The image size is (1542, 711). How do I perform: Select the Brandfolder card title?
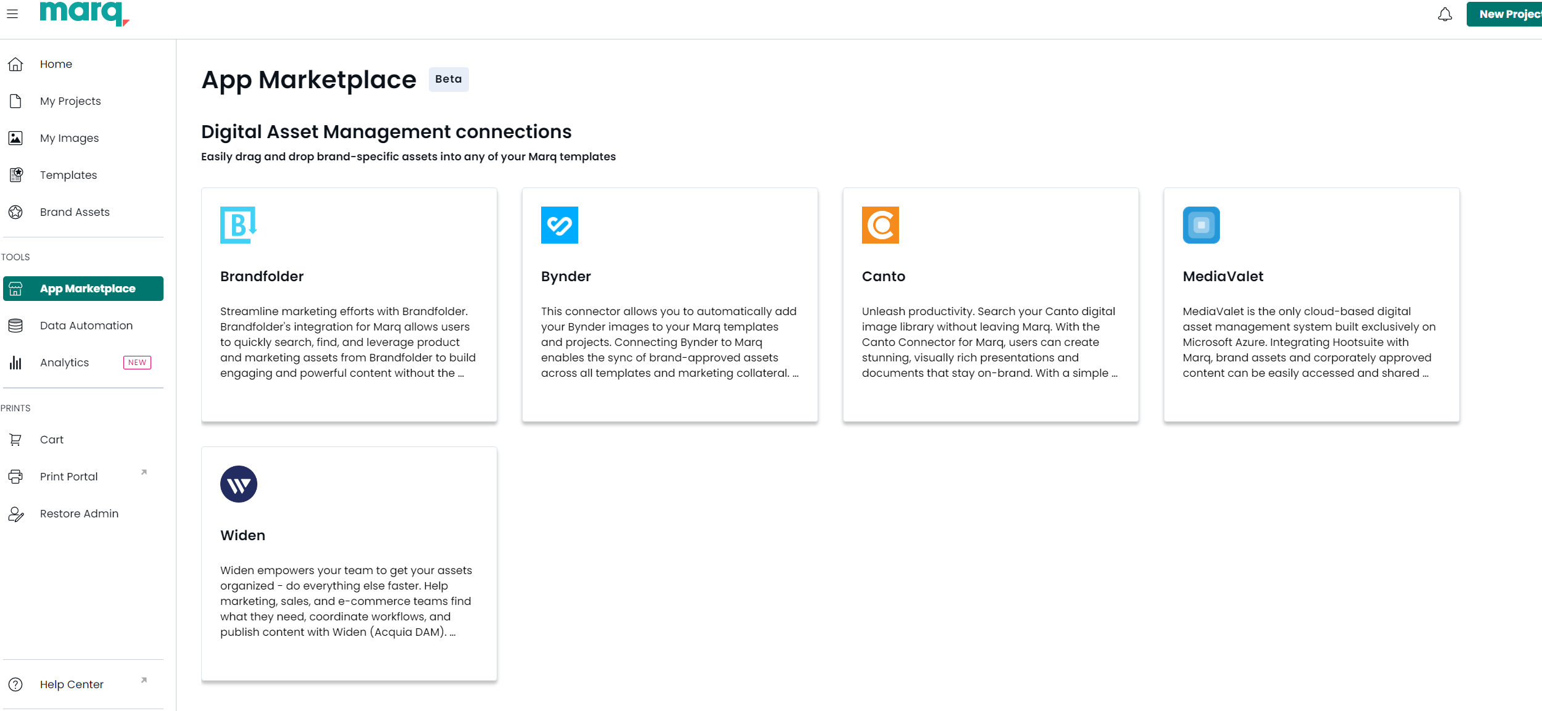[x=262, y=276]
